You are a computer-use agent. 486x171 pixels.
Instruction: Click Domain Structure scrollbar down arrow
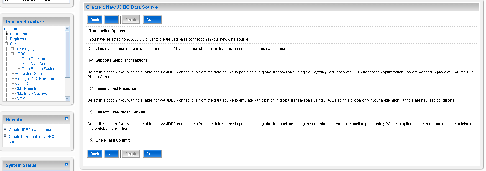(67, 99)
